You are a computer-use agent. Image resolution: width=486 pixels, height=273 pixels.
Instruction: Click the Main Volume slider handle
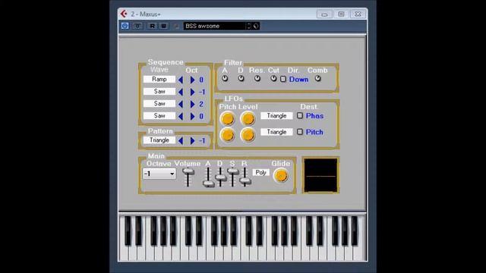[x=188, y=171]
